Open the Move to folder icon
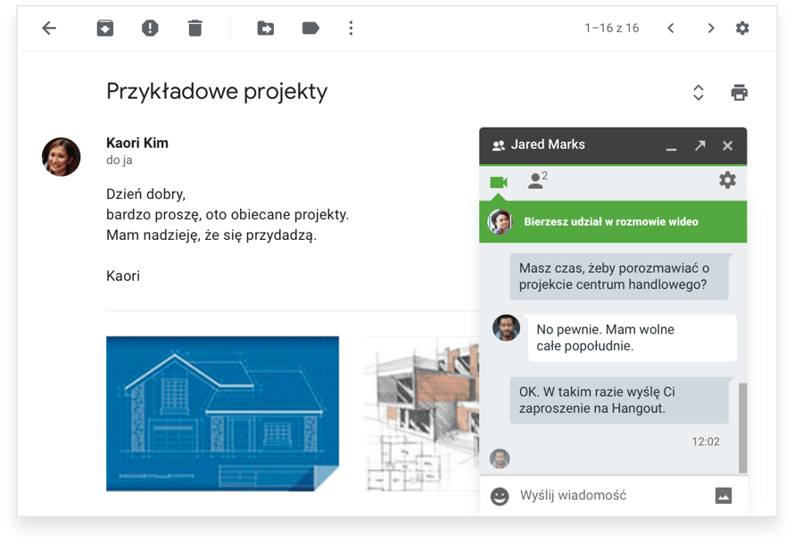Screen dimensions: 794x544 click(266, 29)
